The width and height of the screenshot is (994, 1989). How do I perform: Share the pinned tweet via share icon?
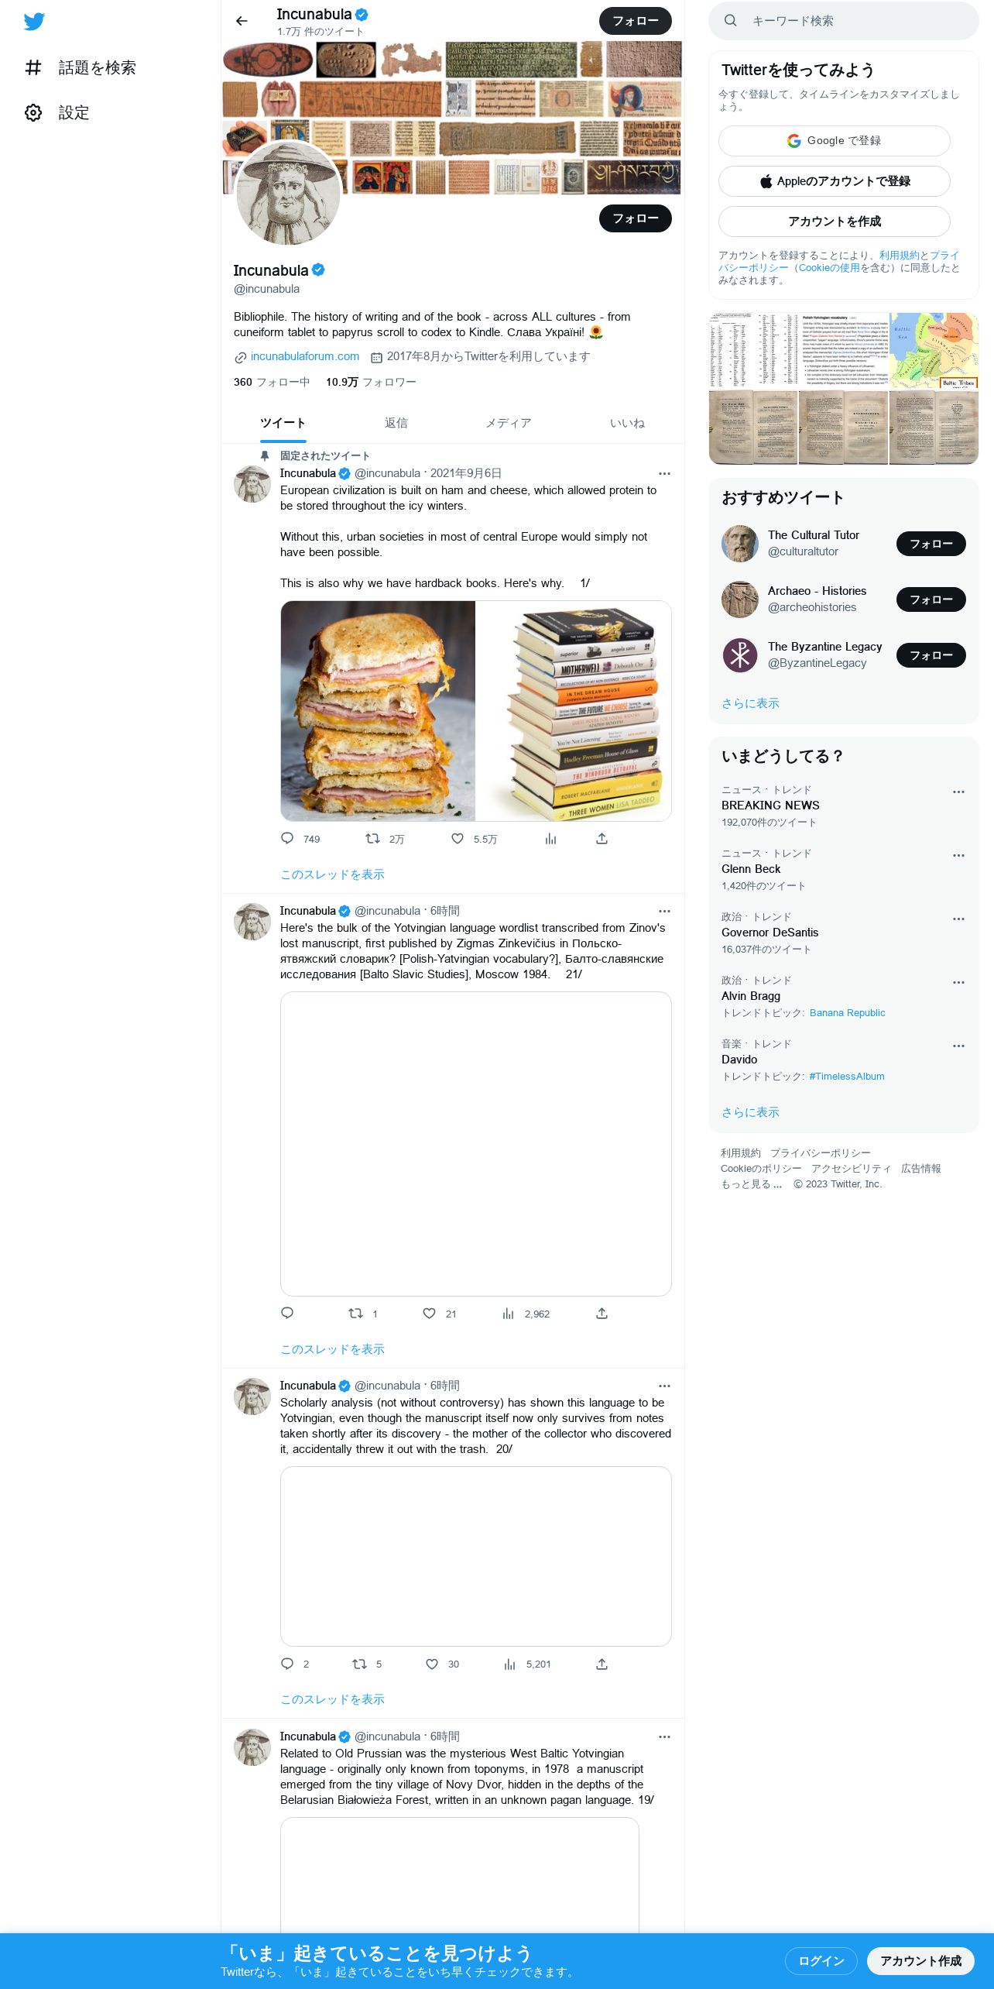[x=602, y=839]
